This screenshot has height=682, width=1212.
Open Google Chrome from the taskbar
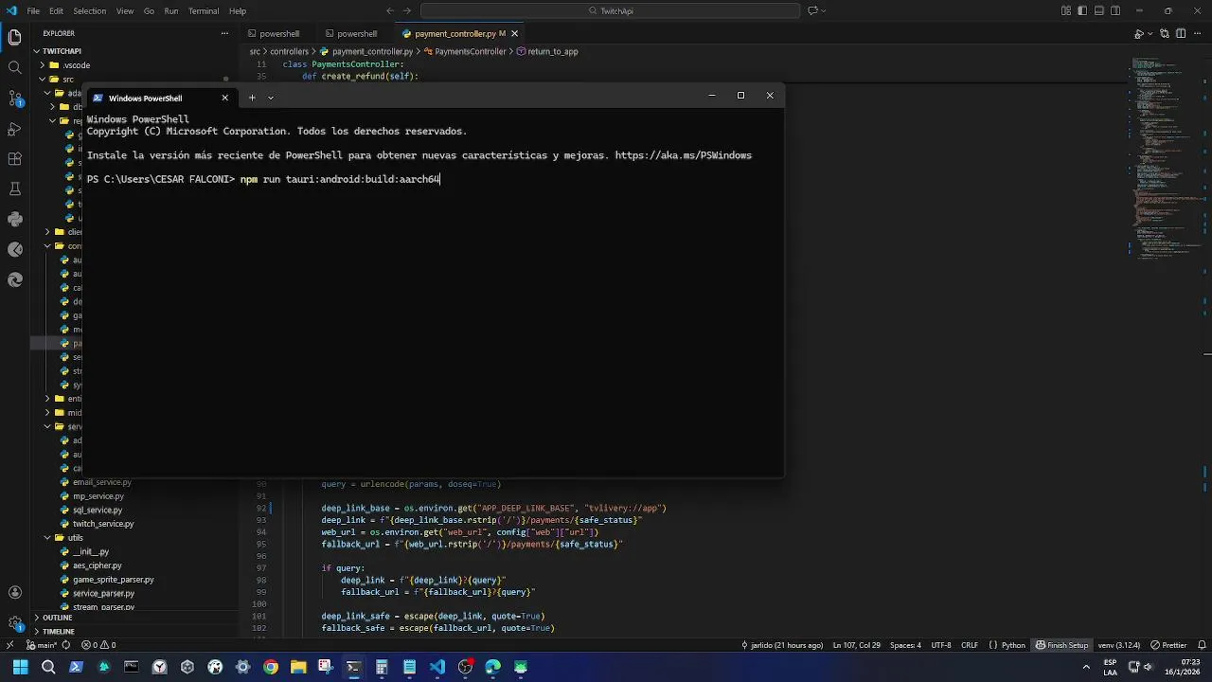click(271, 667)
